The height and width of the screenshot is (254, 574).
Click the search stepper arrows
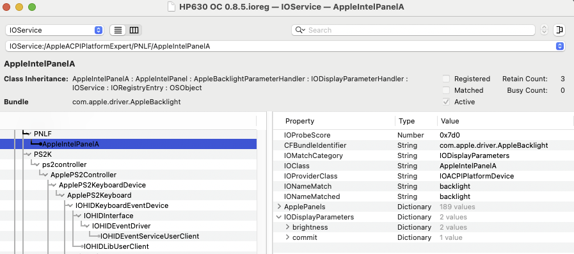[545, 30]
